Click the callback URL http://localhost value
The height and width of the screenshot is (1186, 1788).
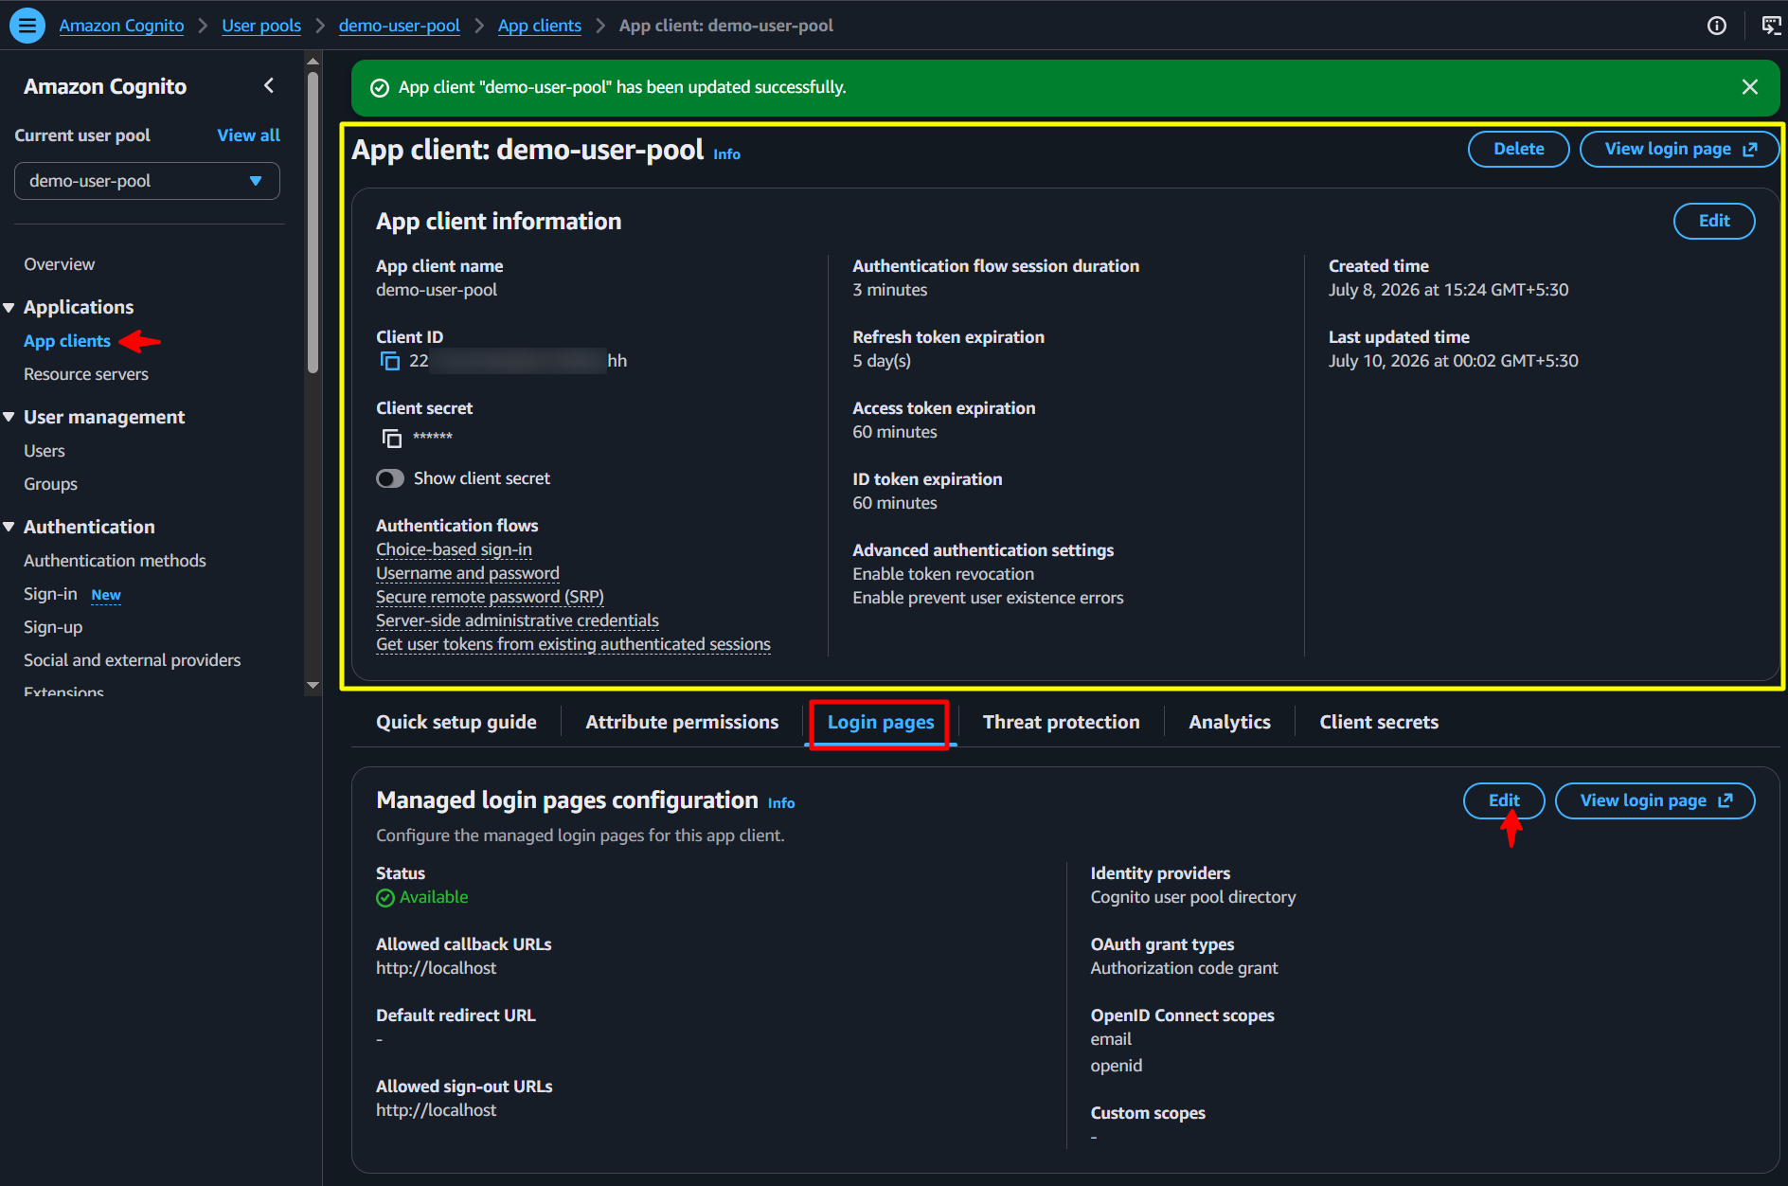(436, 968)
